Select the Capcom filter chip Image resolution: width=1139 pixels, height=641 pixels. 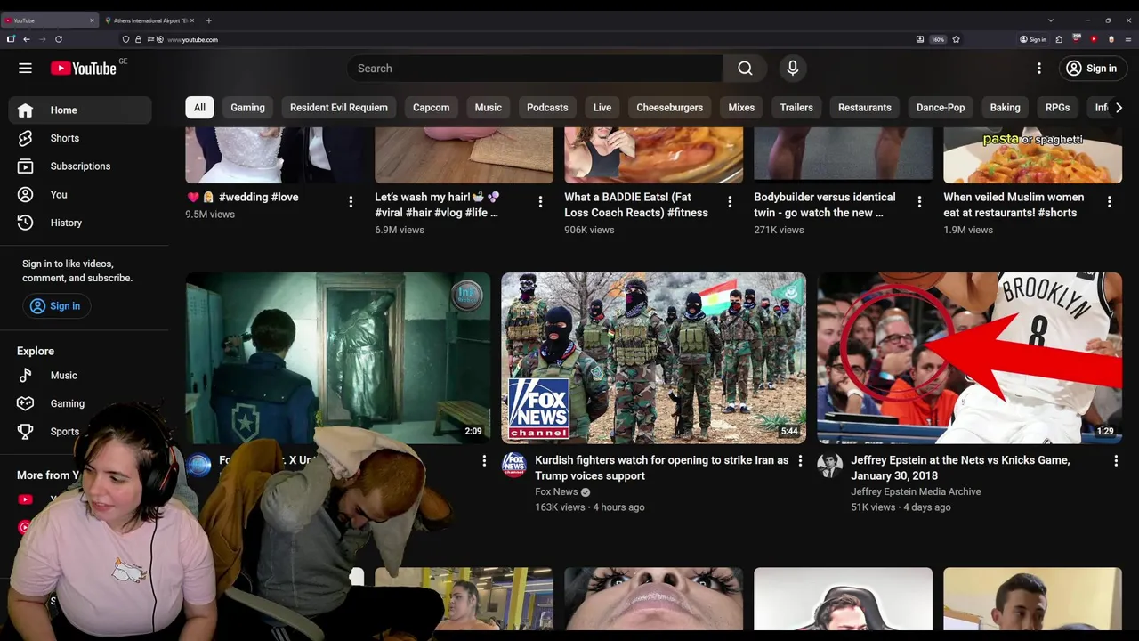click(431, 108)
